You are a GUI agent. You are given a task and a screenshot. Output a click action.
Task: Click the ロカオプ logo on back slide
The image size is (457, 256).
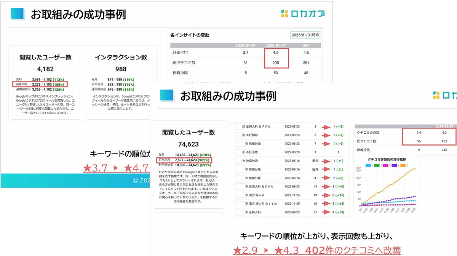pos(303,14)
